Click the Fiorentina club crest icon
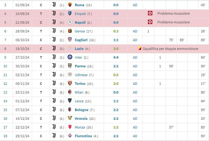The width and height of the screenshot is (209, 141). click(70, 136)
